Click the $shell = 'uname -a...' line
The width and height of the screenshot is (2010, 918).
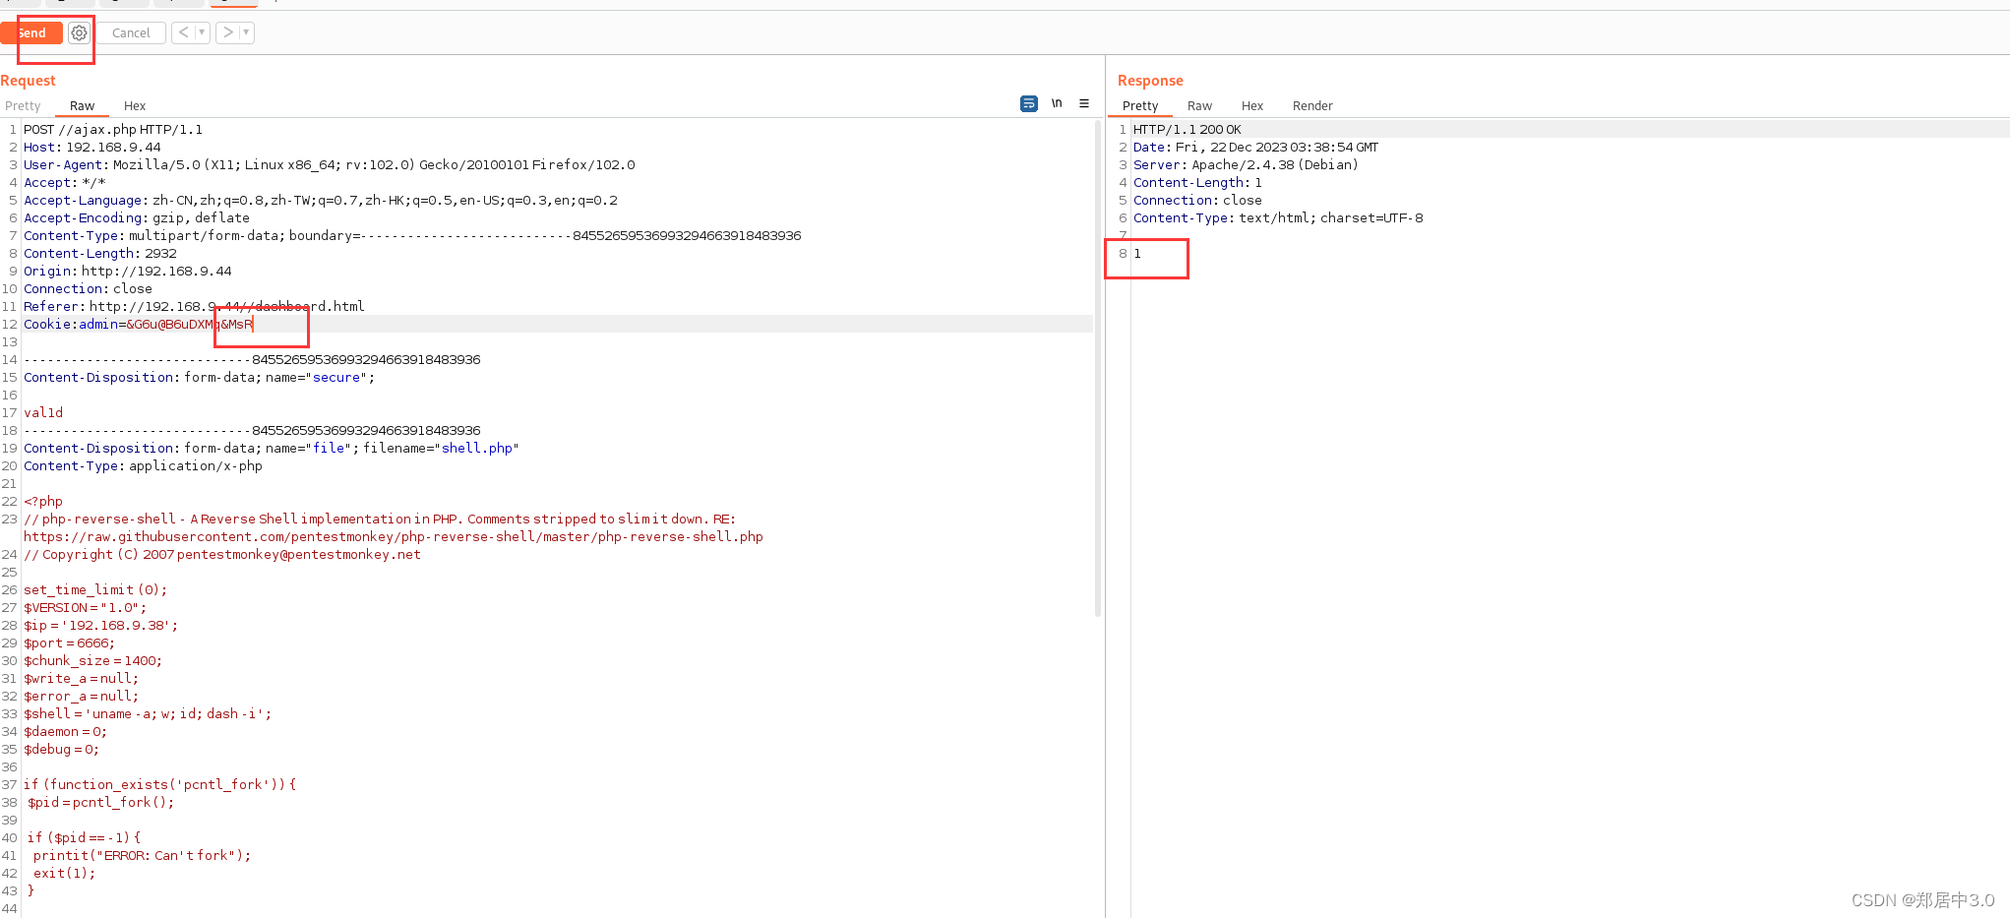pyautogui.click(x=148, y=713)
